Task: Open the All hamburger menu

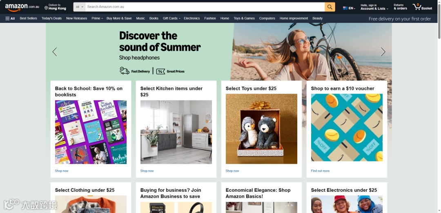Action: [x=10, y=18]
